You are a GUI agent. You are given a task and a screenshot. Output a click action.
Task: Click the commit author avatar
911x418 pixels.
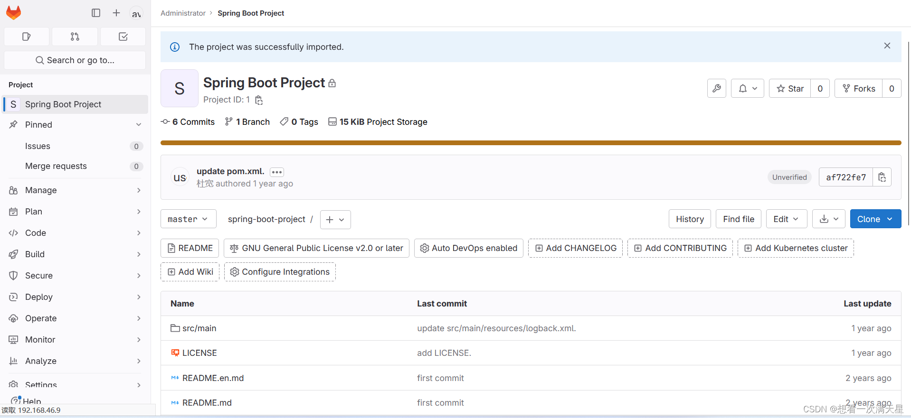pyautogui.click(x=180, y=177)
